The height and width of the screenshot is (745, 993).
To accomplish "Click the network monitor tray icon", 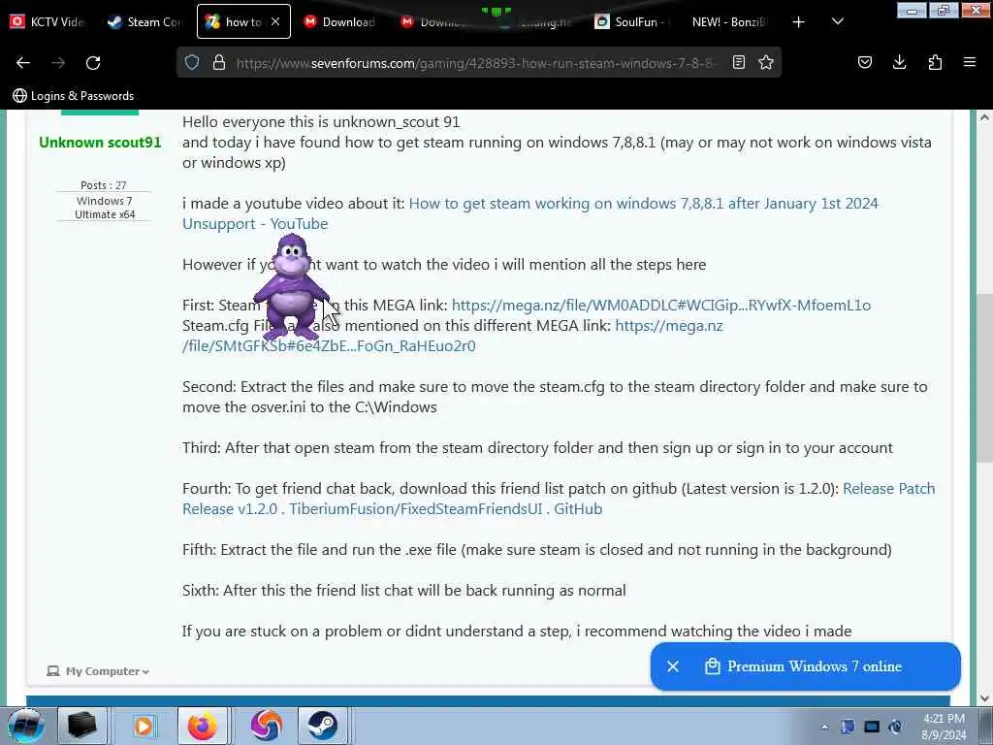I will tap(872, 727).
